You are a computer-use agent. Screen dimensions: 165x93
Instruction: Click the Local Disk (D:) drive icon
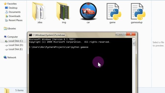coord(6,45)
